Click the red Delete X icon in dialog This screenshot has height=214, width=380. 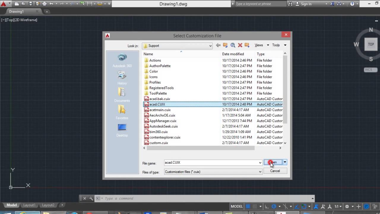[240, 45]
